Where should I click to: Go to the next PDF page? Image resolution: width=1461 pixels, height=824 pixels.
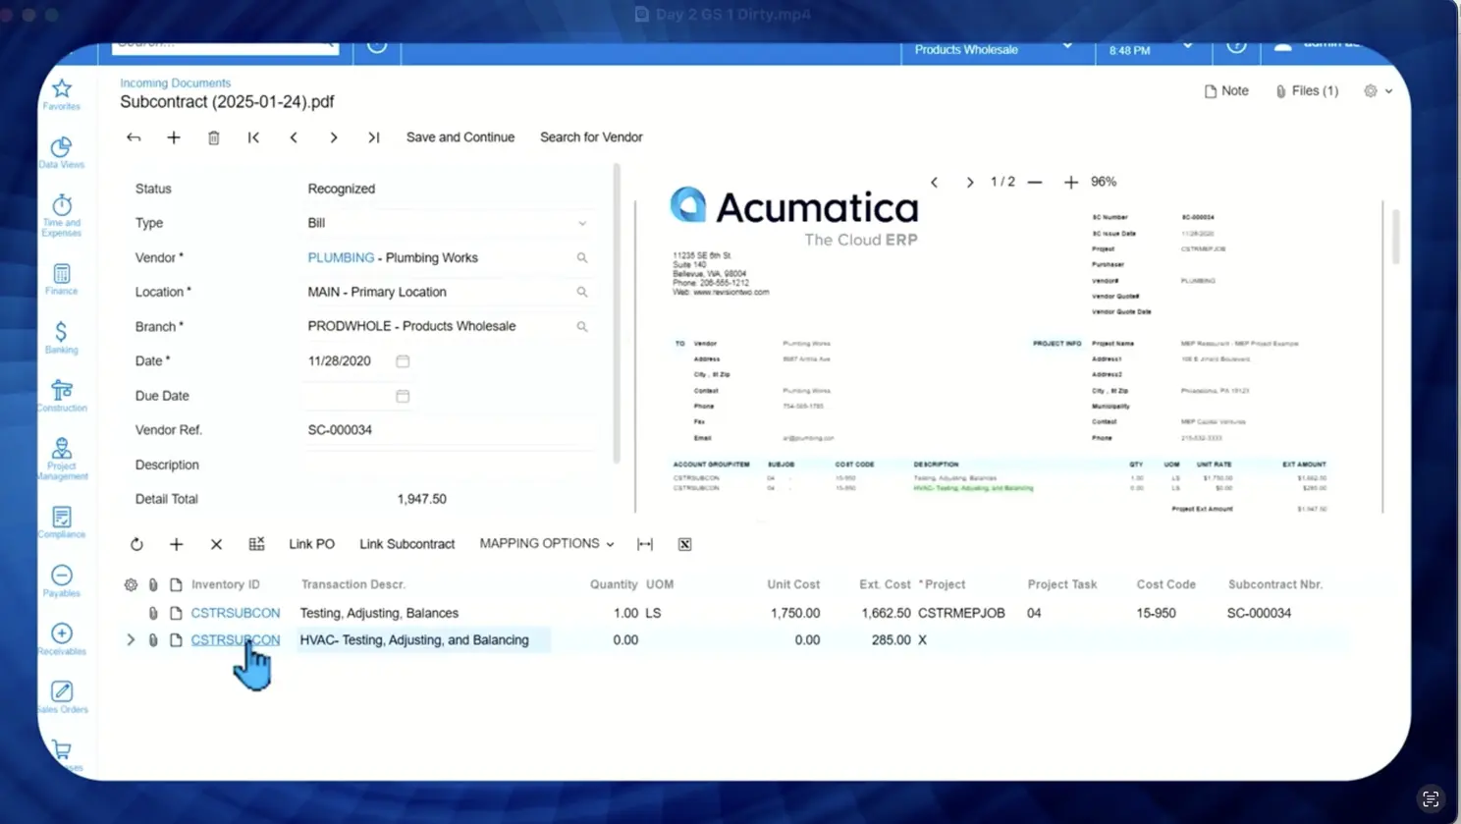(x=970, y=183)
